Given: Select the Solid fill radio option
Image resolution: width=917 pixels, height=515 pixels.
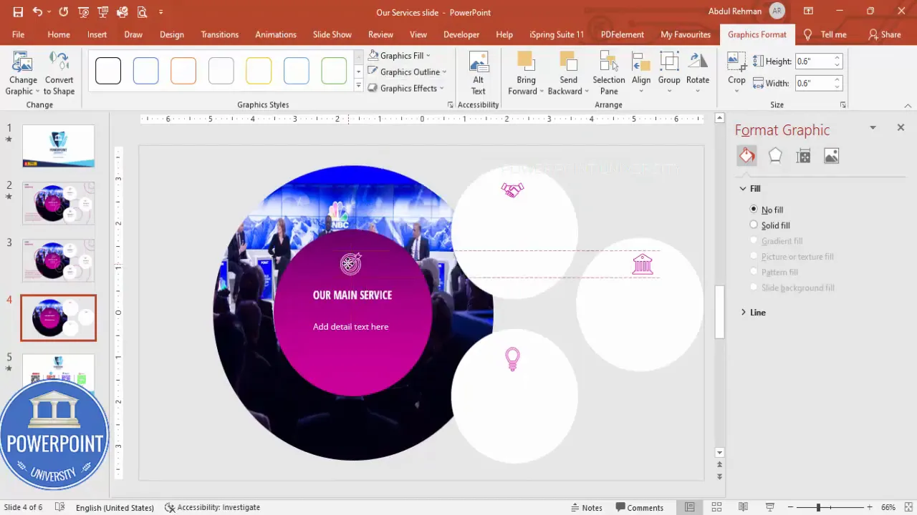Looking at the screenshot, I should coord(754,225).
